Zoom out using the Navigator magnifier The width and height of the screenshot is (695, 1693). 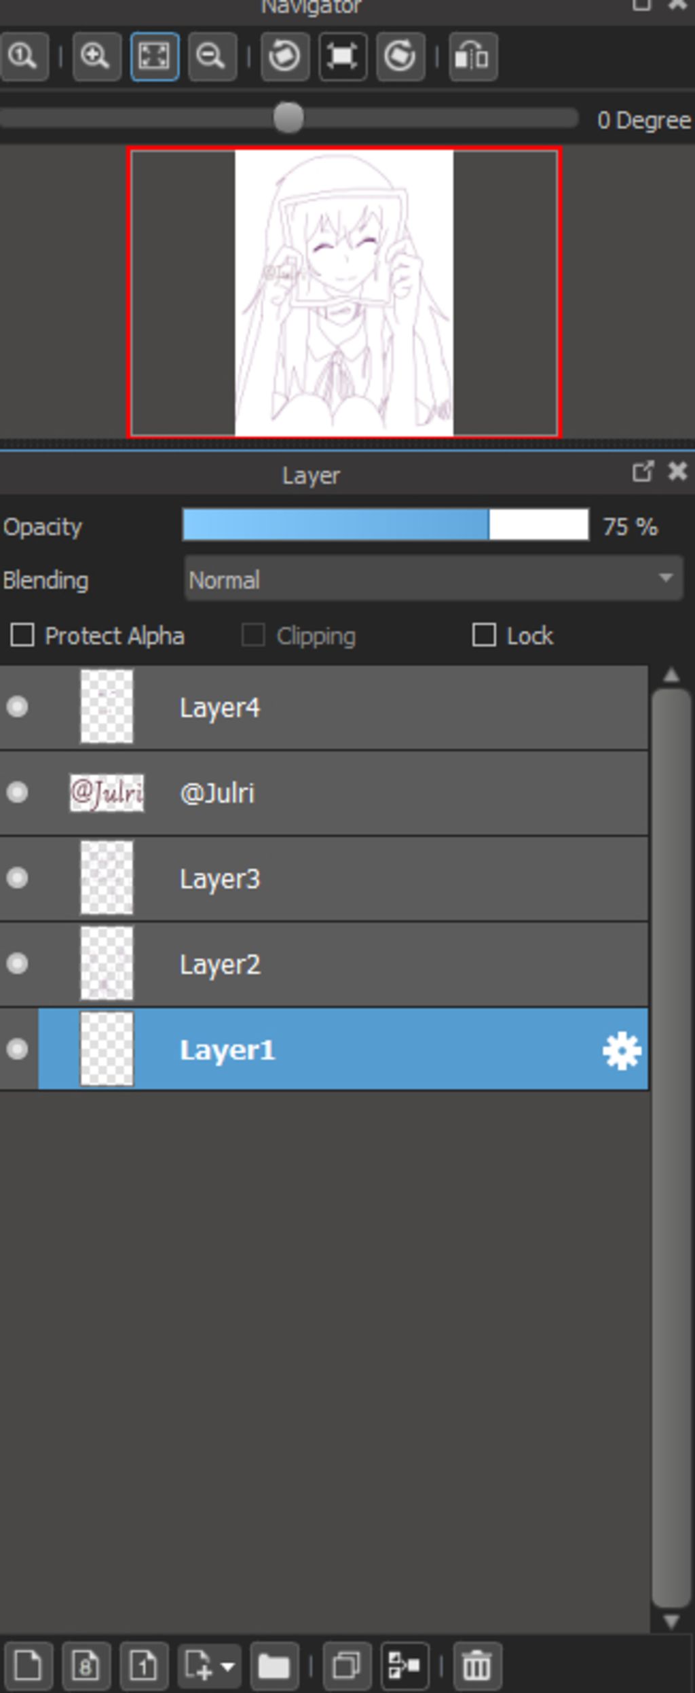(212, 56)
